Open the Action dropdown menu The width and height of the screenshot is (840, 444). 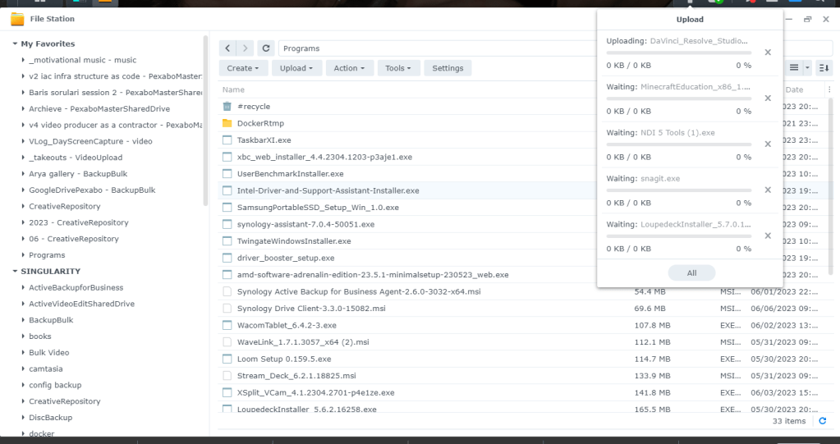(349, 68)
